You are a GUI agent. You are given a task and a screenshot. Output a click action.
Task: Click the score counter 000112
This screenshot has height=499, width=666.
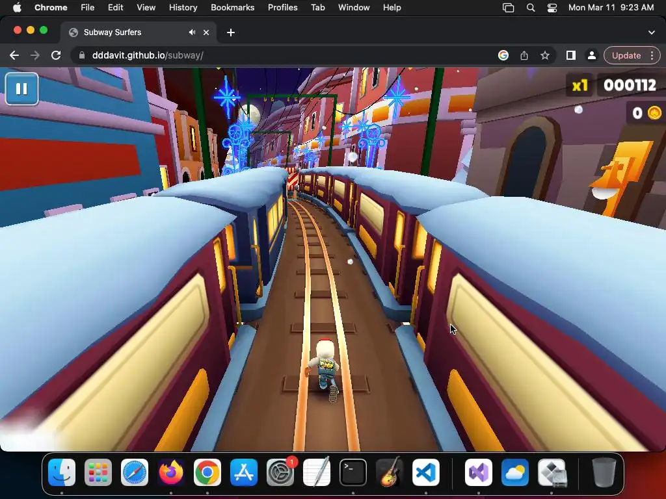(x=630, y=85)
